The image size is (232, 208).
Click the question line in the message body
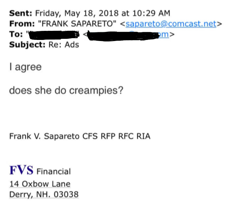(x=66, y=90)
